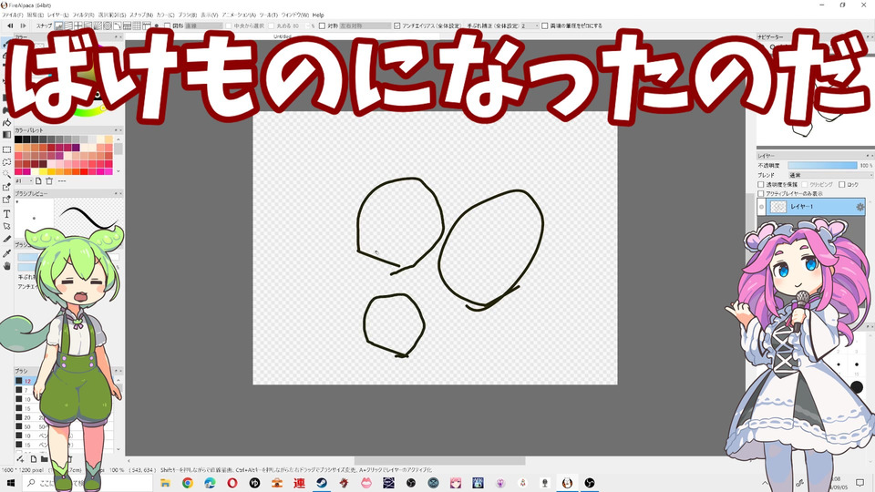Open the Help menu

pyautogui.click(x=318, y=15)
